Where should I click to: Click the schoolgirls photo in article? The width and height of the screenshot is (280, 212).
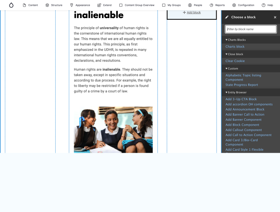(113, 130)
